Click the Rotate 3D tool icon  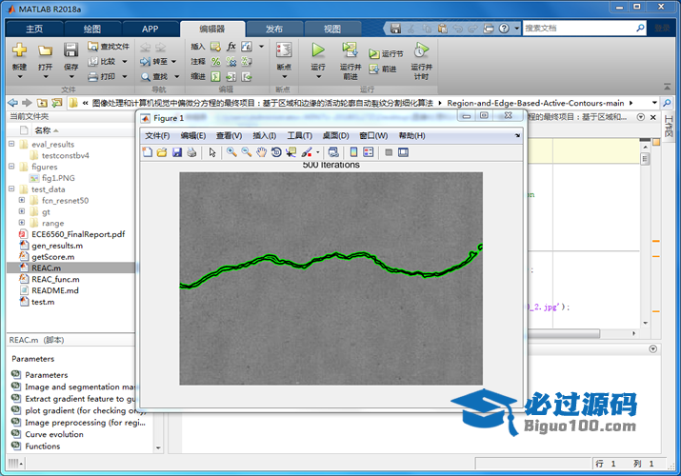[276, 152]
